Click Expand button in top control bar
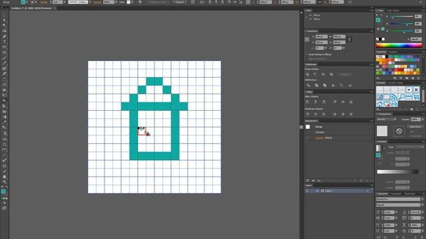Viewport: 426px width, 239px height. pos(180,2)
